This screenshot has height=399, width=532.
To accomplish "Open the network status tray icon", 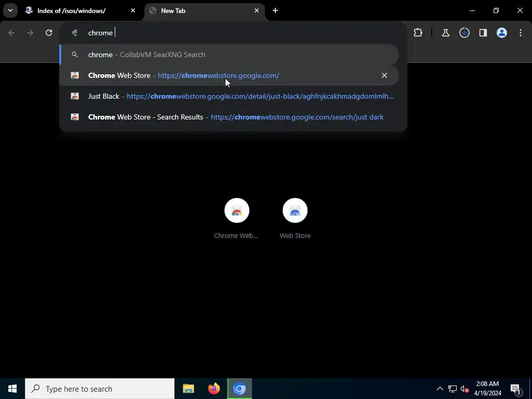I will pos(452,389).
